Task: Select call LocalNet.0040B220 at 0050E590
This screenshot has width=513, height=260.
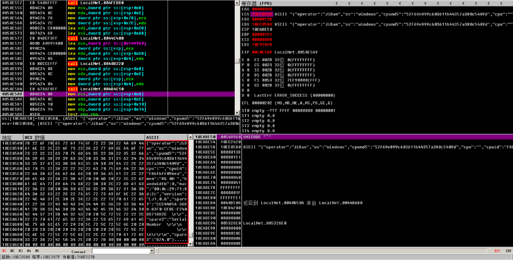Action: [x=118, y=64]
